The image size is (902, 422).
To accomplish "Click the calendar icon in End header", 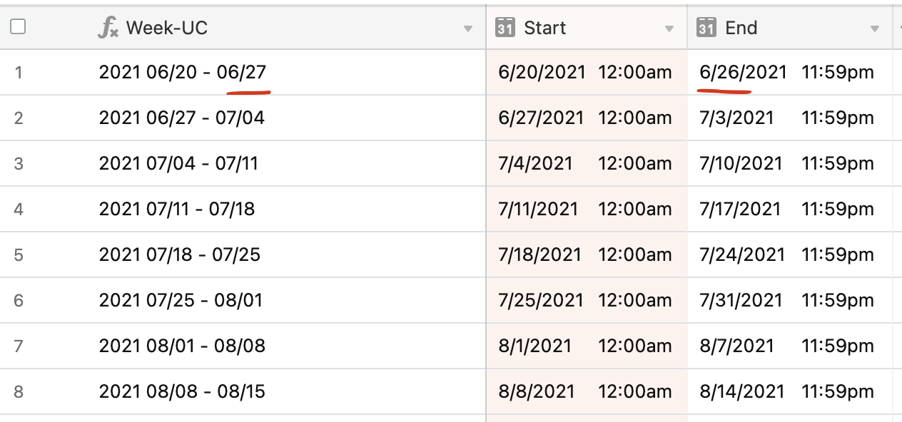I will point(706,28).
